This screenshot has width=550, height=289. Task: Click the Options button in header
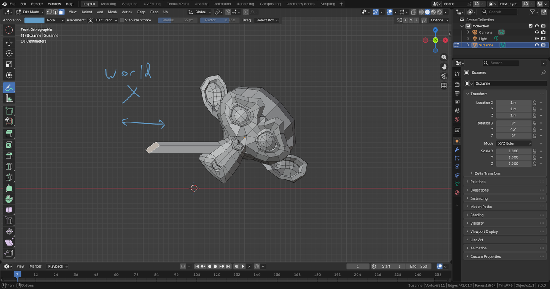click(x=439, y=20)
